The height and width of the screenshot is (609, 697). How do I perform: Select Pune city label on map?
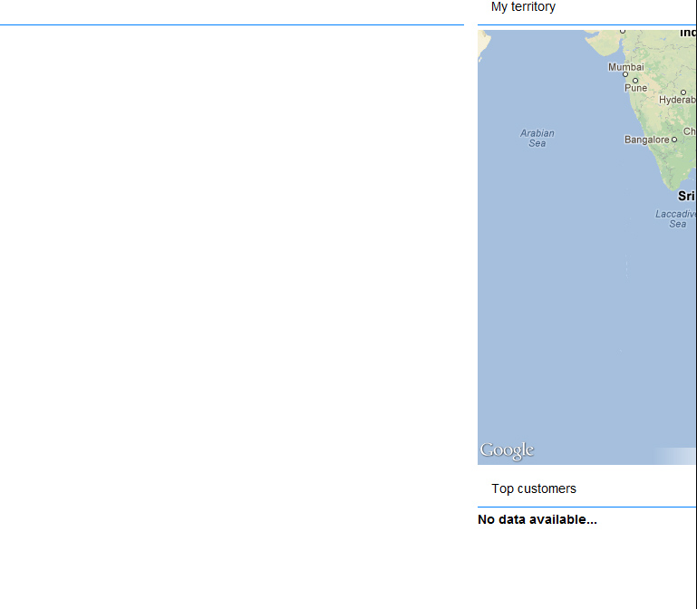tap(635, 88)
